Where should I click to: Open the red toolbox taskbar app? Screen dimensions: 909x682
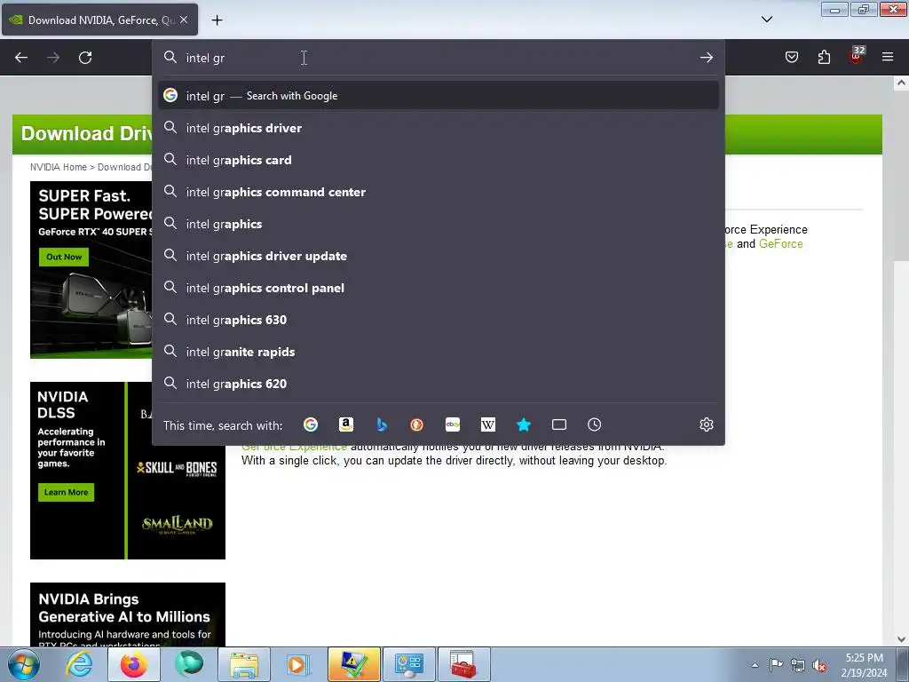pos(463,664)
